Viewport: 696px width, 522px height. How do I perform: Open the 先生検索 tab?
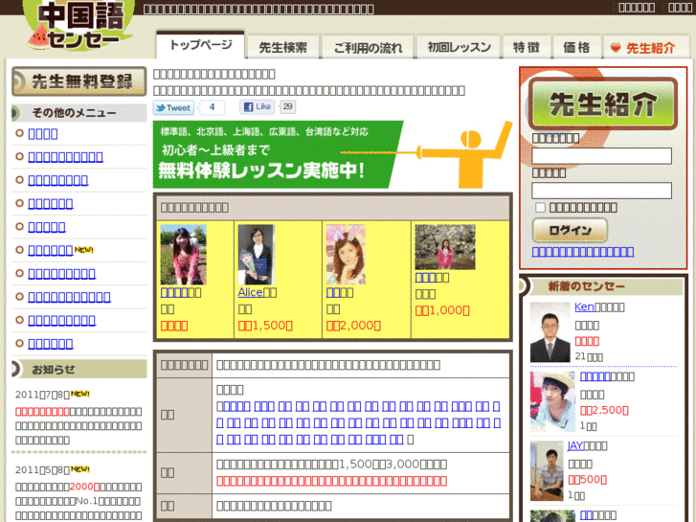(x=282, y=47)
